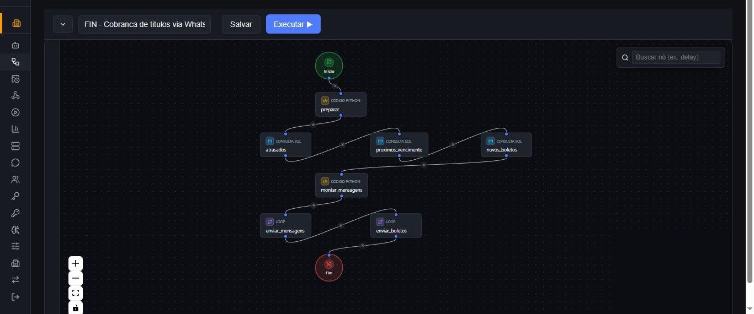Select the 'atrasados' SQL query node

pos(285,144)
